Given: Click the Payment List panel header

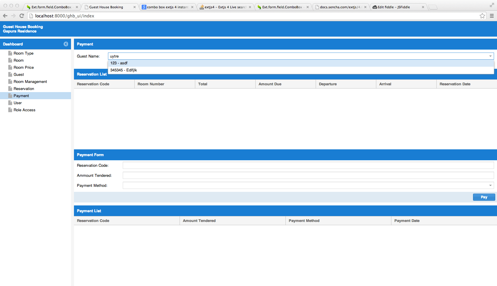Looking at the screenshot, I should click(285, 211).
